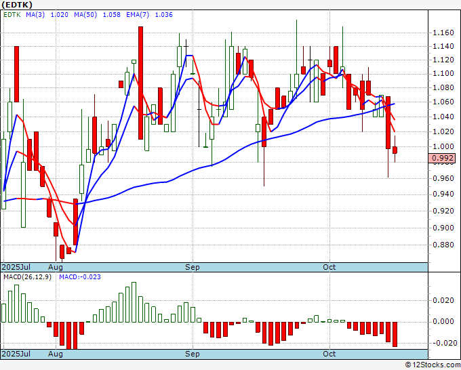Select the MA(50) indicator label
Image resolution: width=461 pixels, height=370 pixels.
coord(85,15)
